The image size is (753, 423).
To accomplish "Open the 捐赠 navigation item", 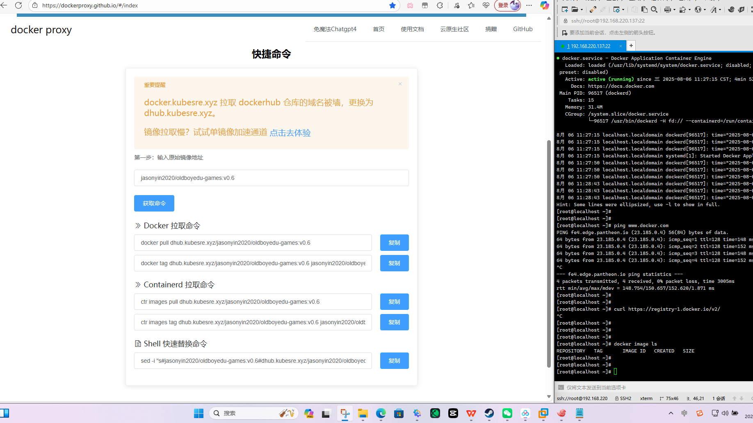I will [491, 29].
